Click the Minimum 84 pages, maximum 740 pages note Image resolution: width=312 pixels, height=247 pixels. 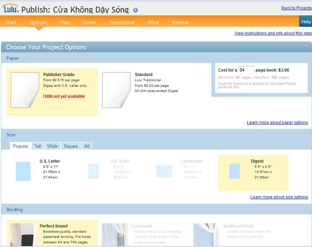[254, 78]
